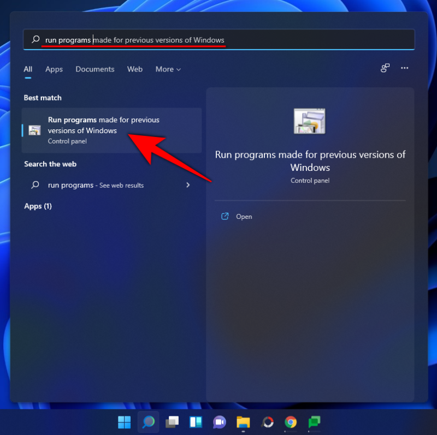437x435 pixels.
Task: Click the large program compatibility icon in preview
Action: point(309,121)
